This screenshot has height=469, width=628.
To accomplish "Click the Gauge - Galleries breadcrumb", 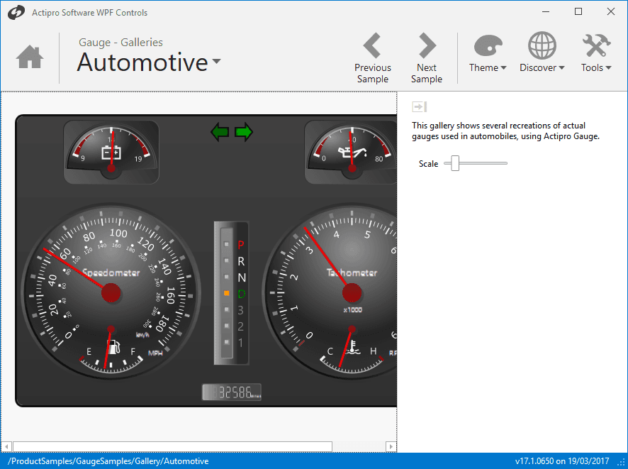I will click(x=120, y=42).
